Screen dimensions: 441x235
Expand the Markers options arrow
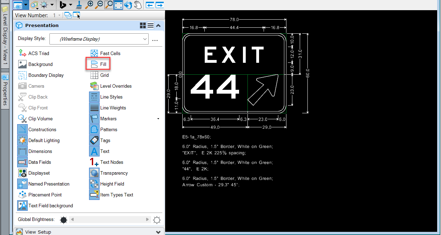(x=158, y=119)
